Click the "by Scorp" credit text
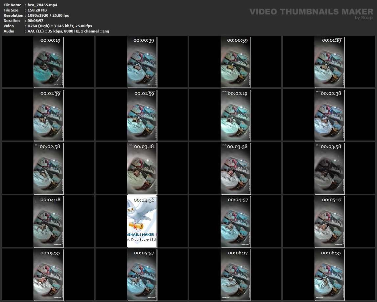The image size is (377, 302). (364, 18)
